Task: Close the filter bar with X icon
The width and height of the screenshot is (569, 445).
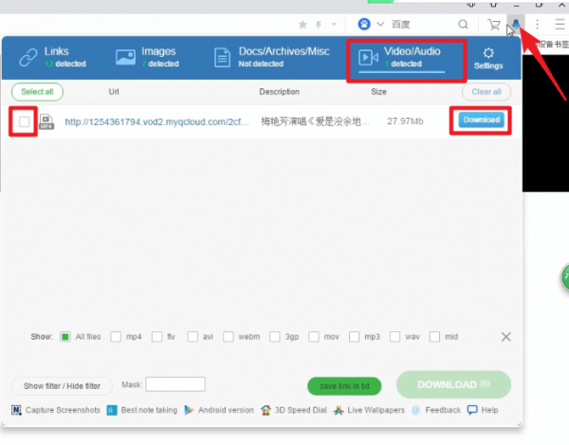Action: (x=505, y=337)
